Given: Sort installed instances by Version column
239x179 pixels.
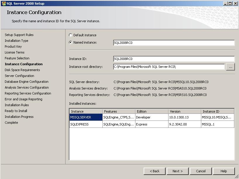Looking at the screenshot, I should click(185, 111).
